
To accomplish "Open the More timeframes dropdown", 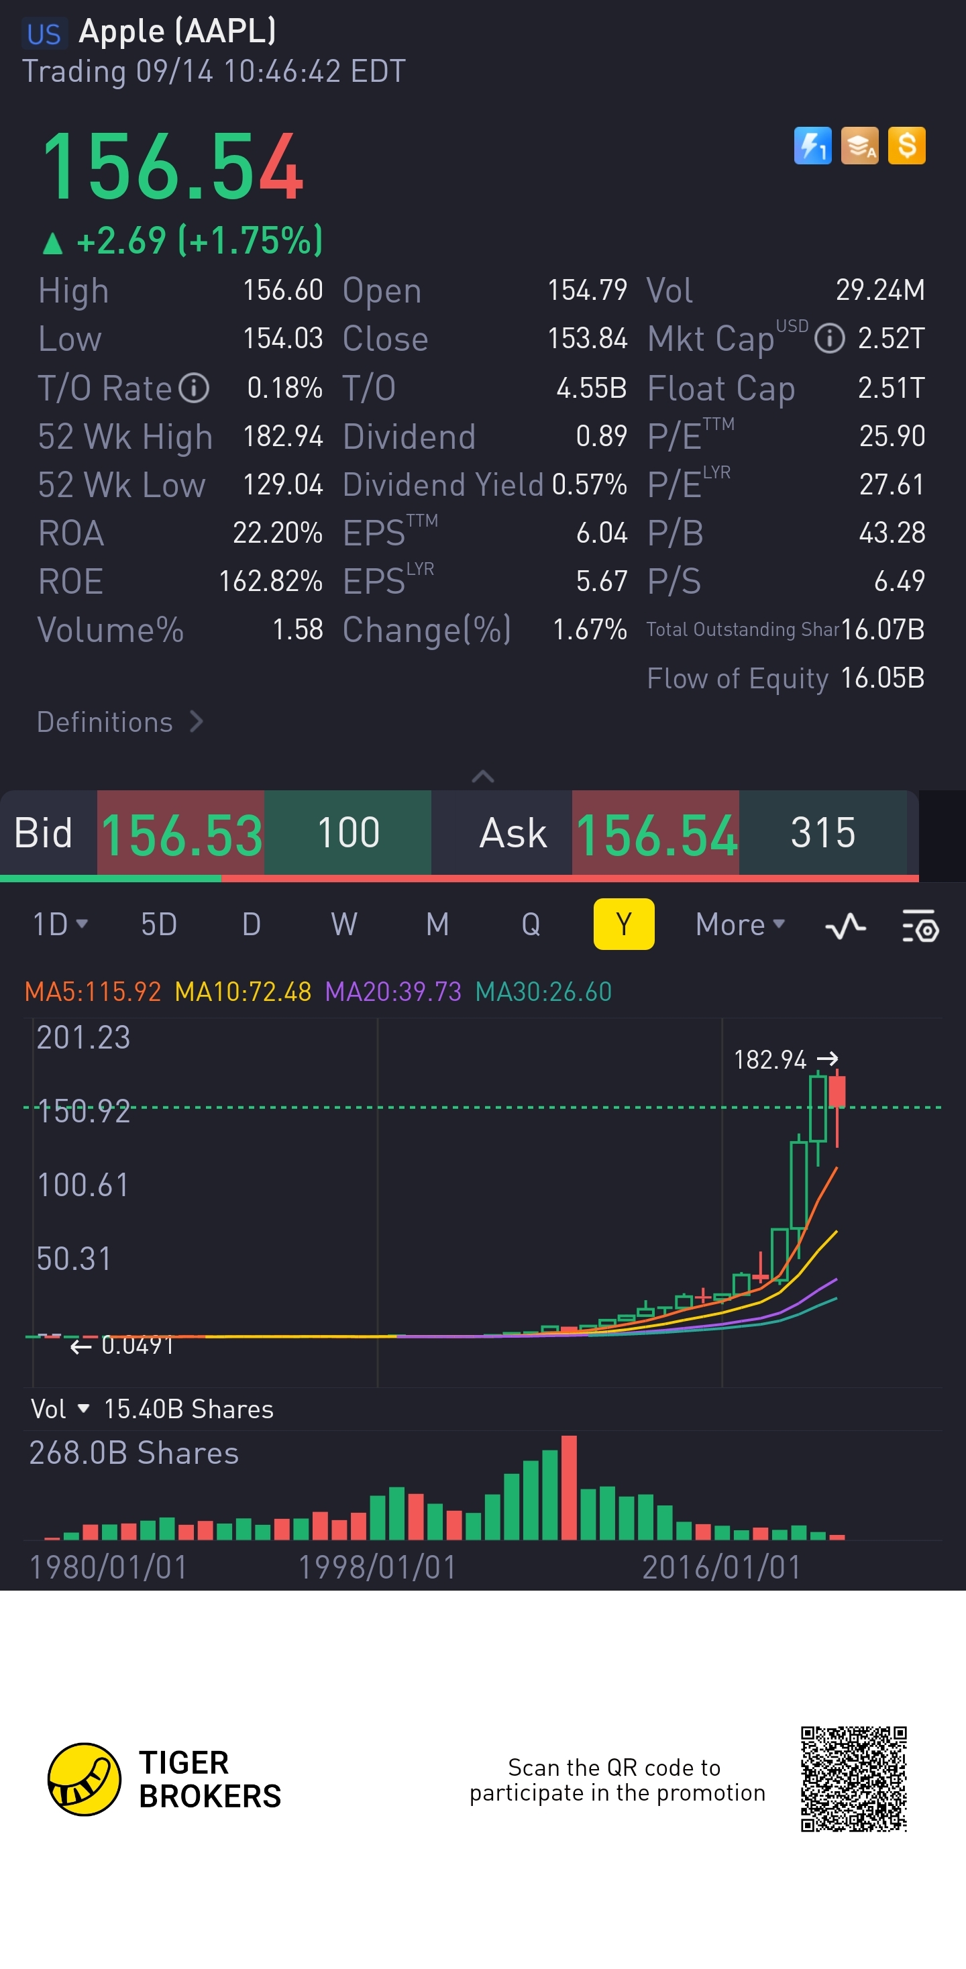I will coord(741,925).
